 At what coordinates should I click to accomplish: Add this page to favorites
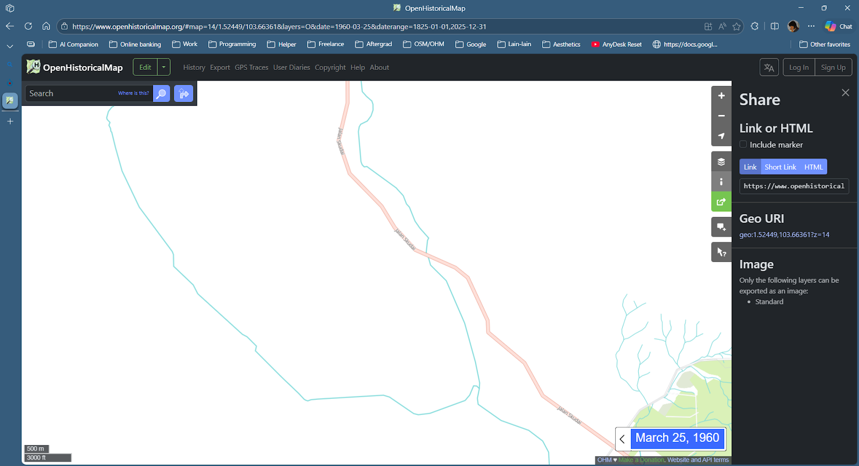(x=737, y=26)
